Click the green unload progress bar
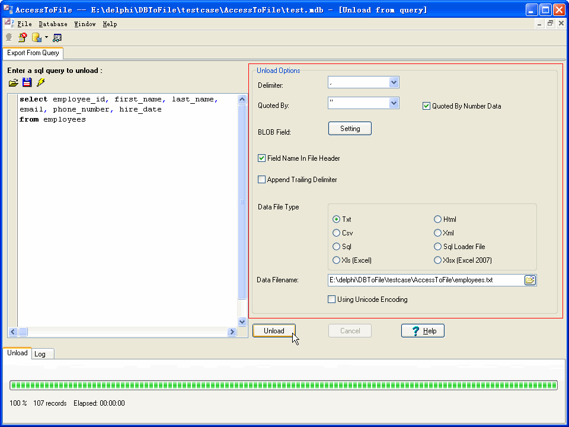Viewport: 569px width, 427px height. 283,385
